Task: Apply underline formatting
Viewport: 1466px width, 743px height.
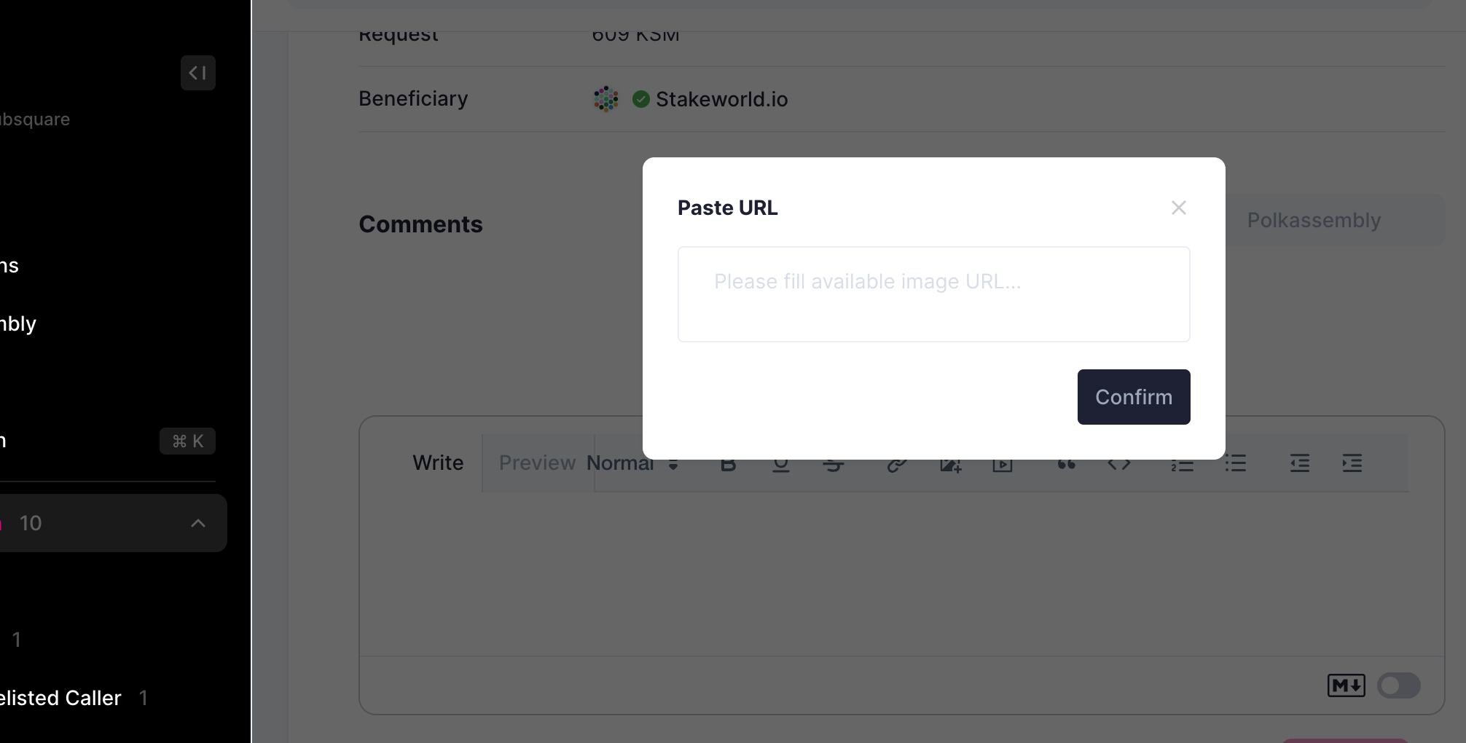Action: pos(780,463)
